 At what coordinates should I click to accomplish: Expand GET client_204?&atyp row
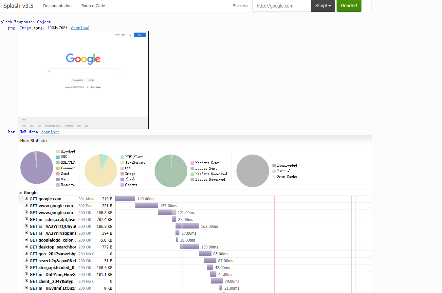[27, 281]
